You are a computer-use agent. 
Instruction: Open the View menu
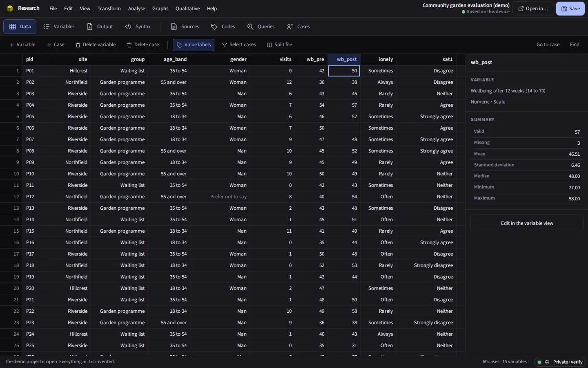pyautogui.click(x=85, y=9)
